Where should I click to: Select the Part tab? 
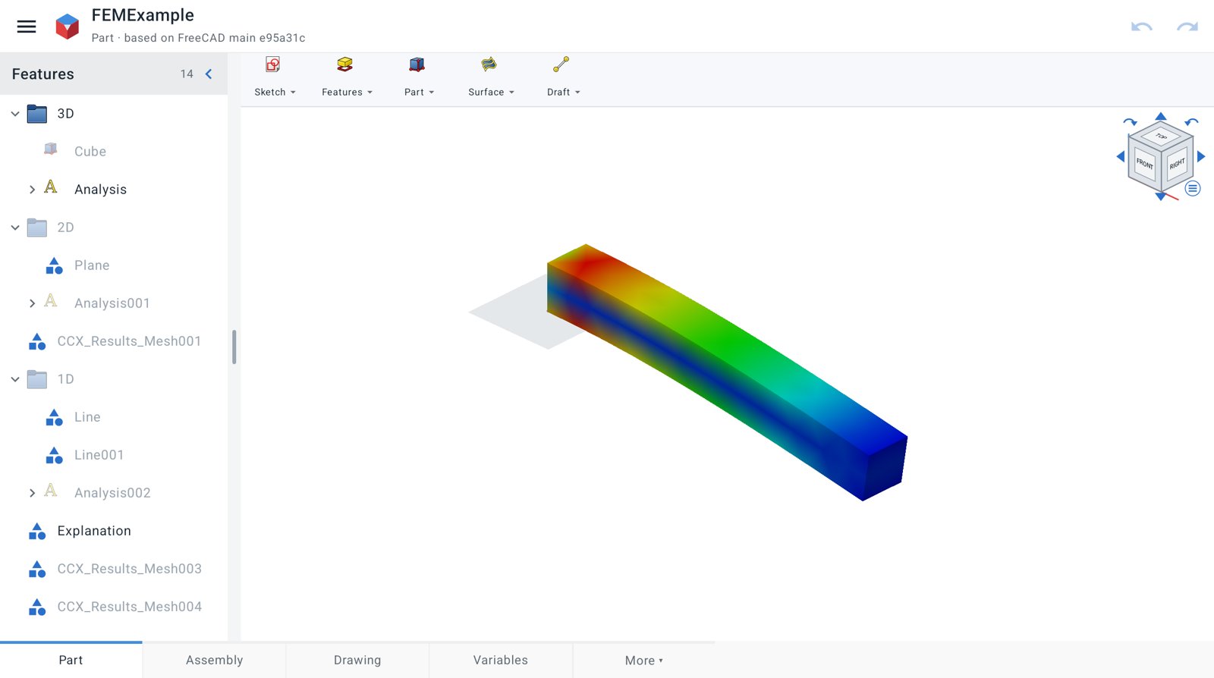[x=71, y=660]
